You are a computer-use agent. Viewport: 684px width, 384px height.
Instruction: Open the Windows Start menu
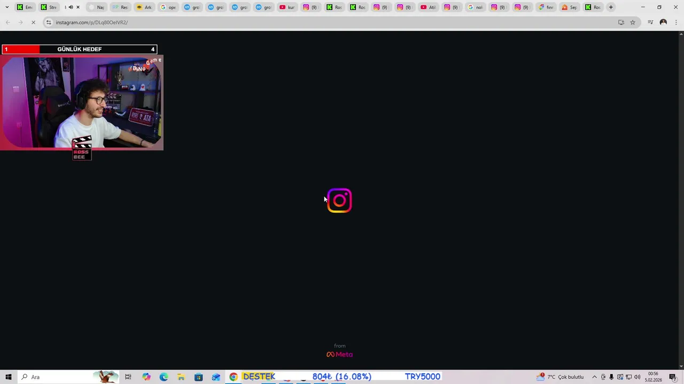8,377
